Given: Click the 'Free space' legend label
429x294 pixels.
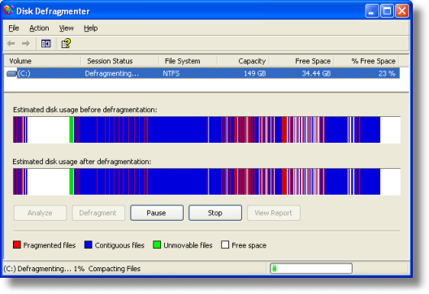Looking at the screenshot, I should tap(249, 245).
